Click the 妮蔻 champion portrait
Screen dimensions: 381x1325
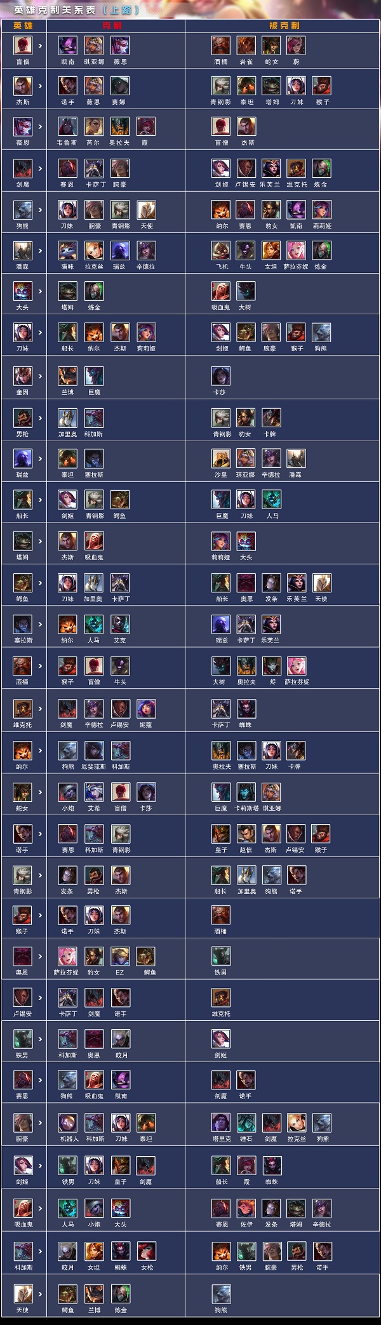pos(146,709)
